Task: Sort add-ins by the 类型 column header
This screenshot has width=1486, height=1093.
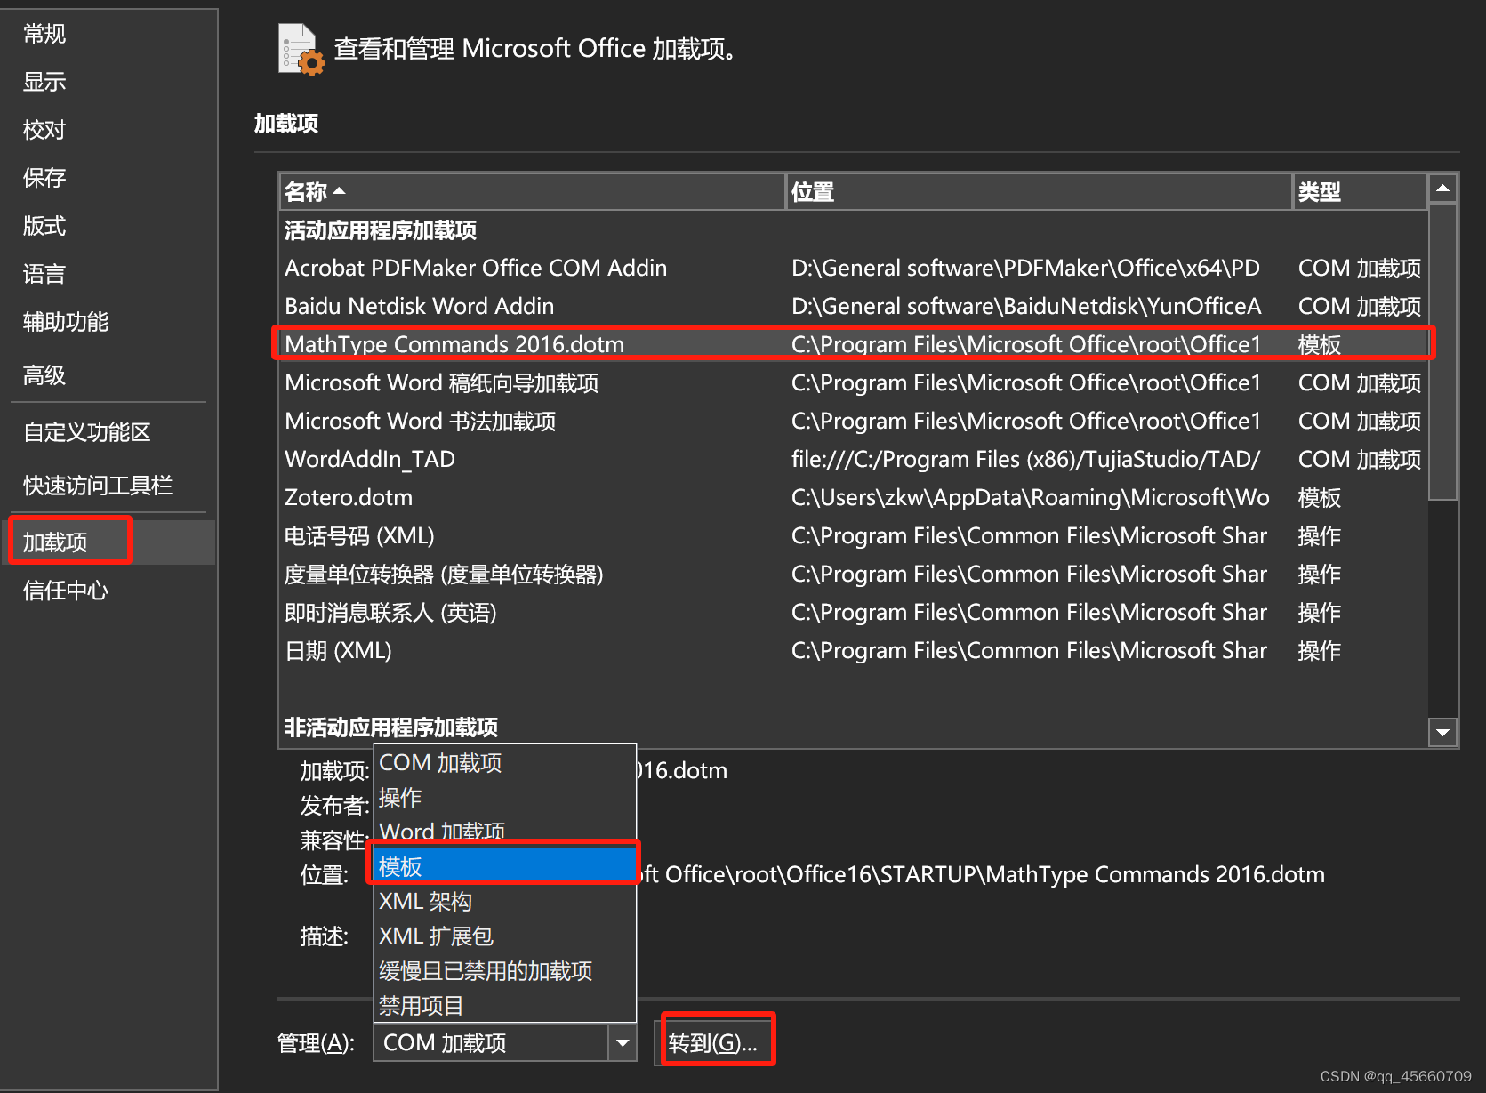Action: tap(1360, 192)
